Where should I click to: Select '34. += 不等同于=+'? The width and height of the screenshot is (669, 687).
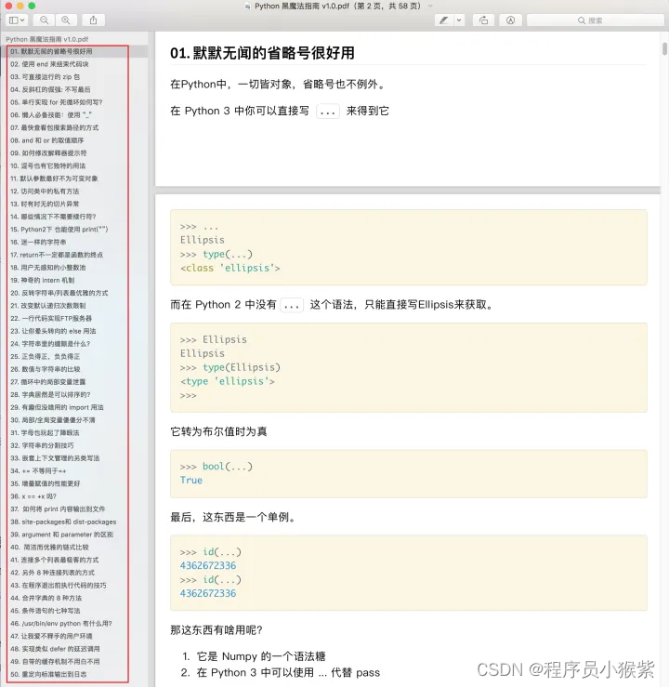(38, 470)
